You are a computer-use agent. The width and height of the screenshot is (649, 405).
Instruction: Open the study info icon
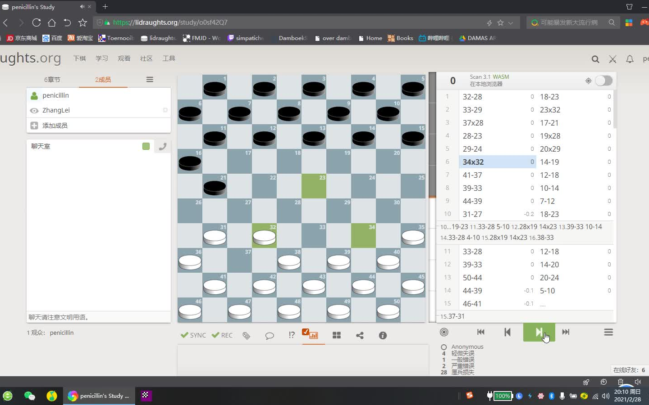point(383,336)
